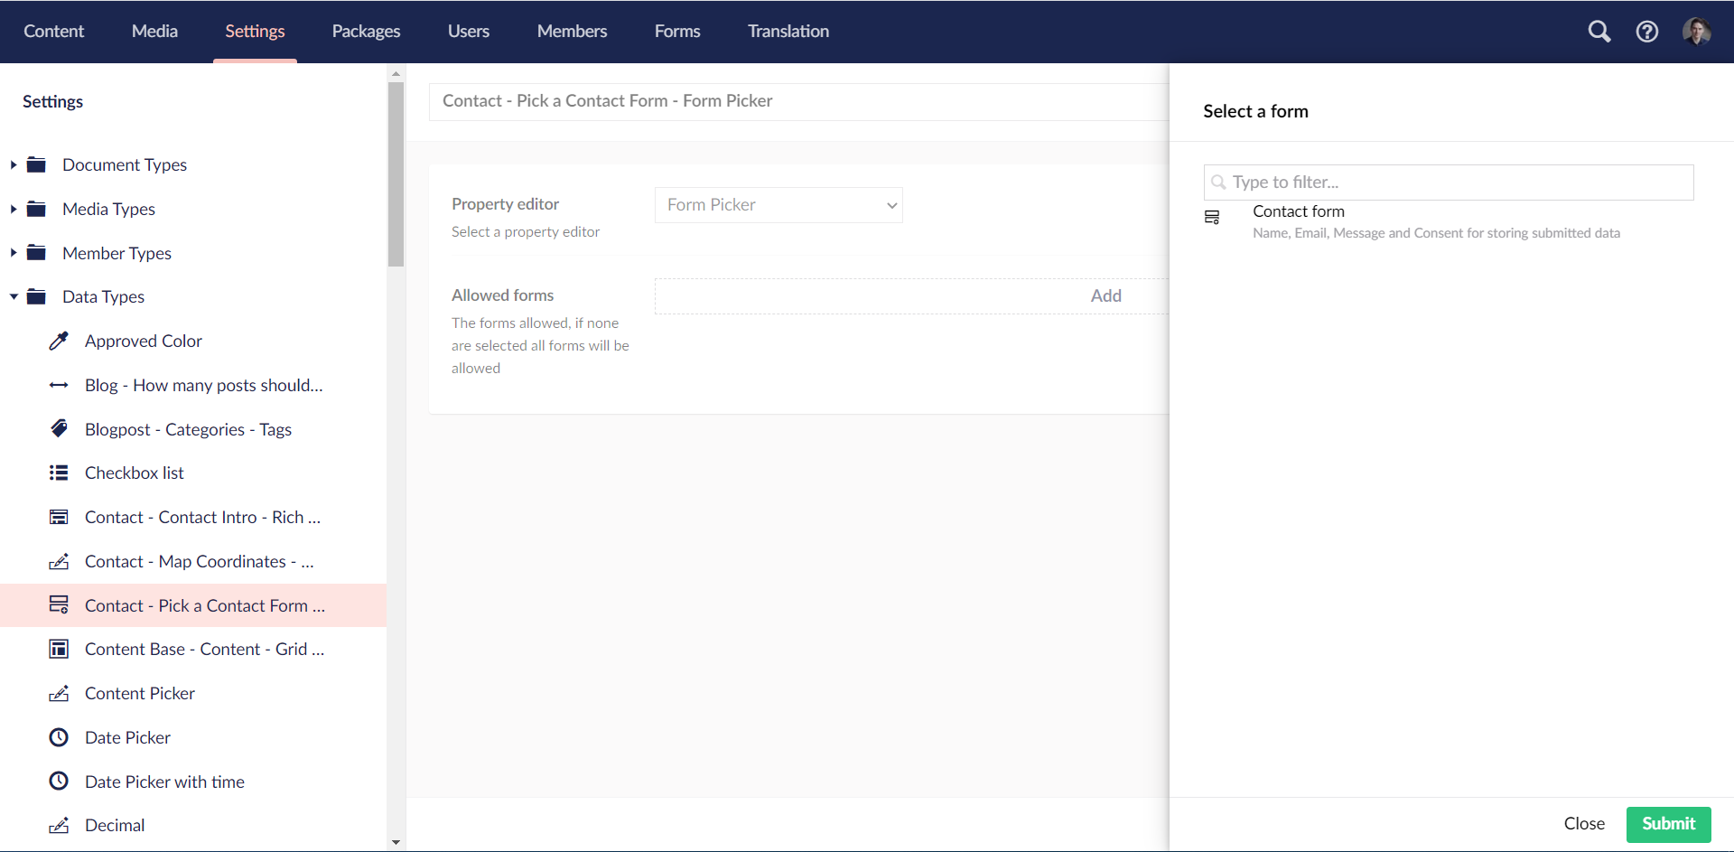The image size is (1734, 852).
Task: Switch to the Forms section in top navigation
Action: 676,31
